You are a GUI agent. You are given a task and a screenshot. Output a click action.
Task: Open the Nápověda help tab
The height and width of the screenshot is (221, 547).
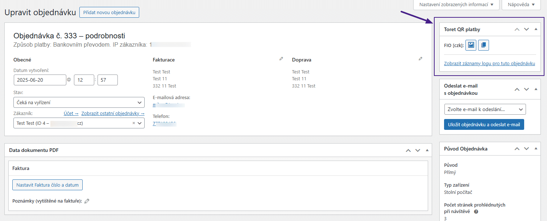pos(521,5)
